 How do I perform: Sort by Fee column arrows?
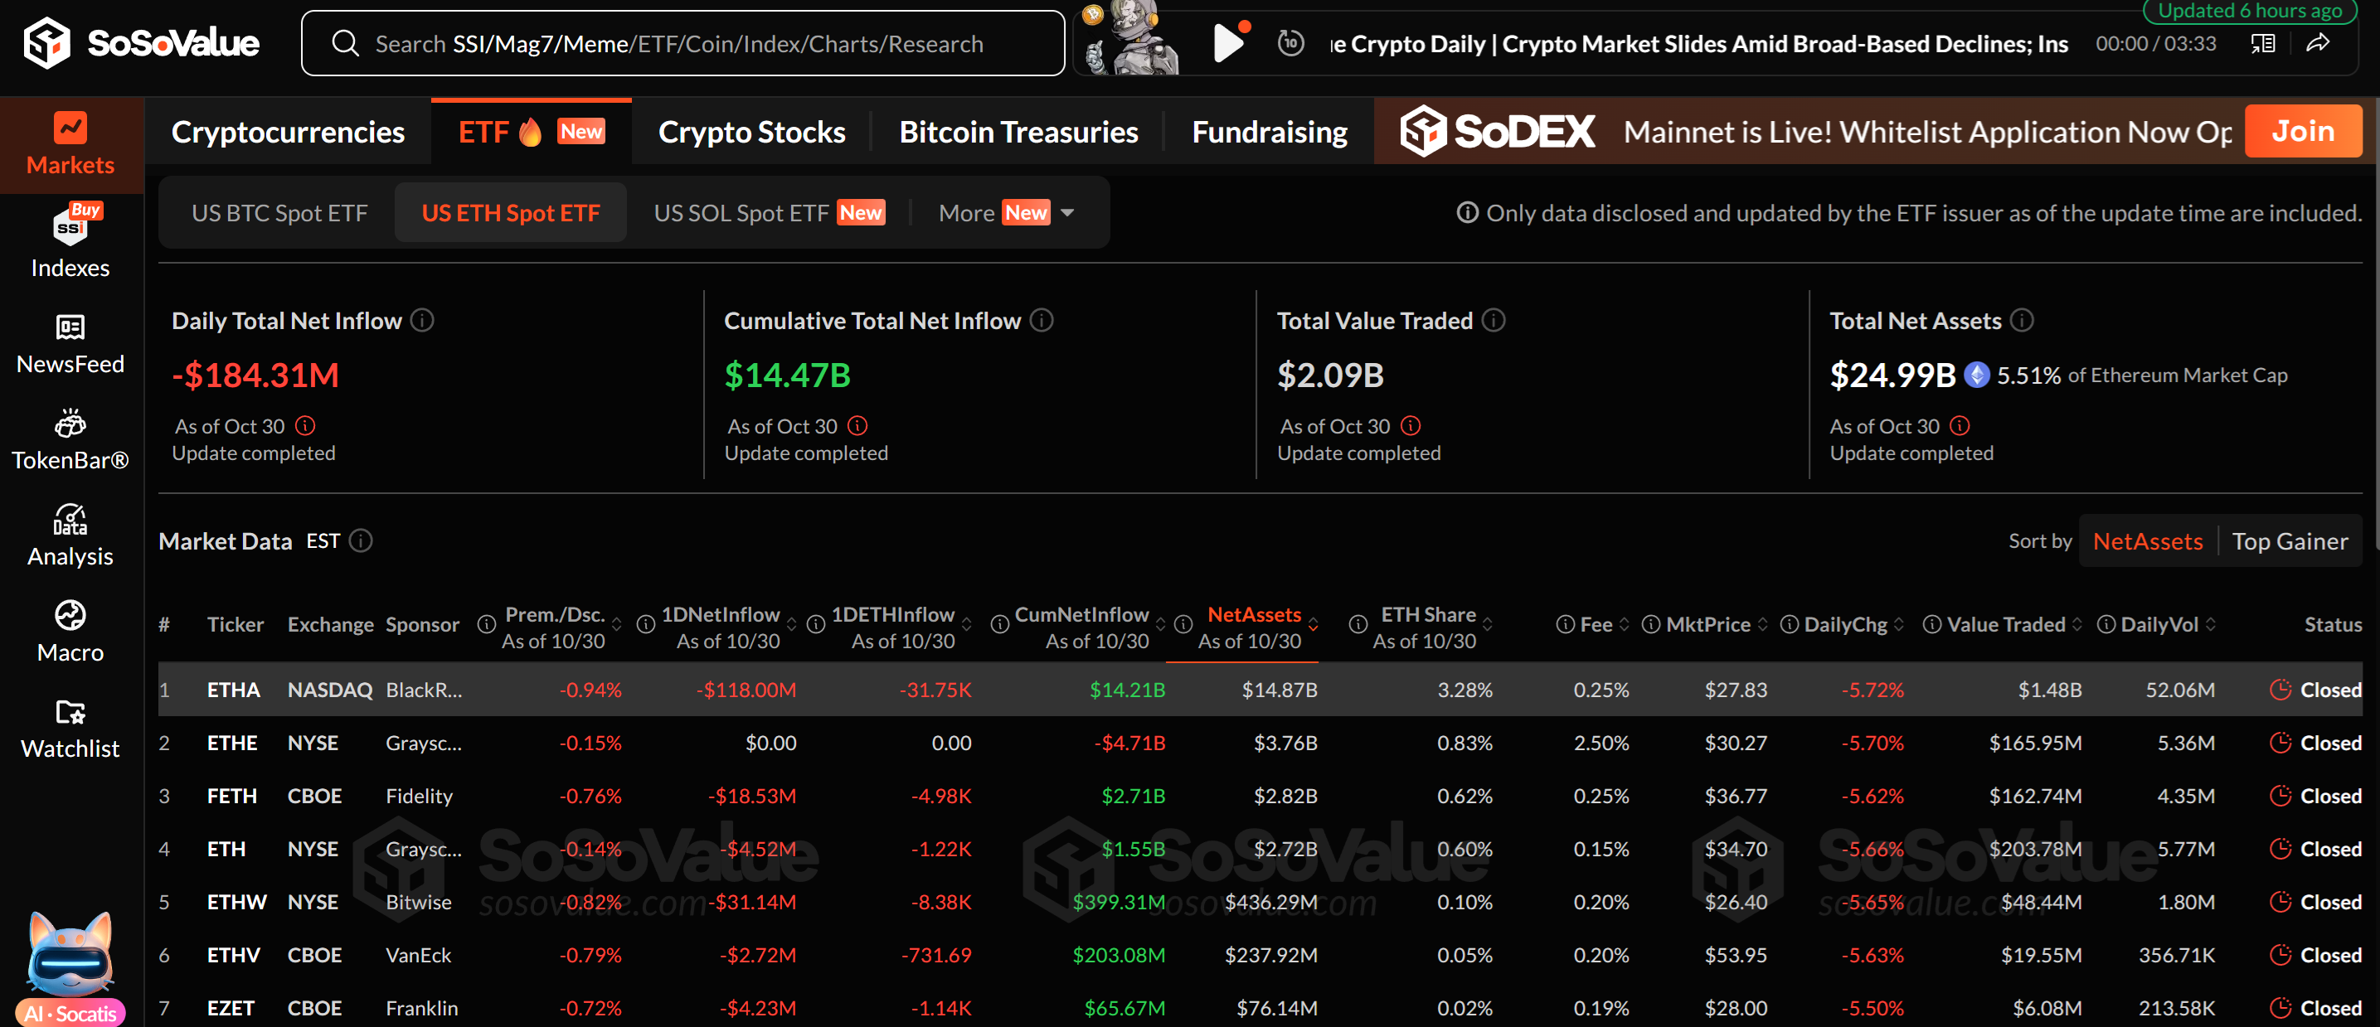tap(1625, 624)
